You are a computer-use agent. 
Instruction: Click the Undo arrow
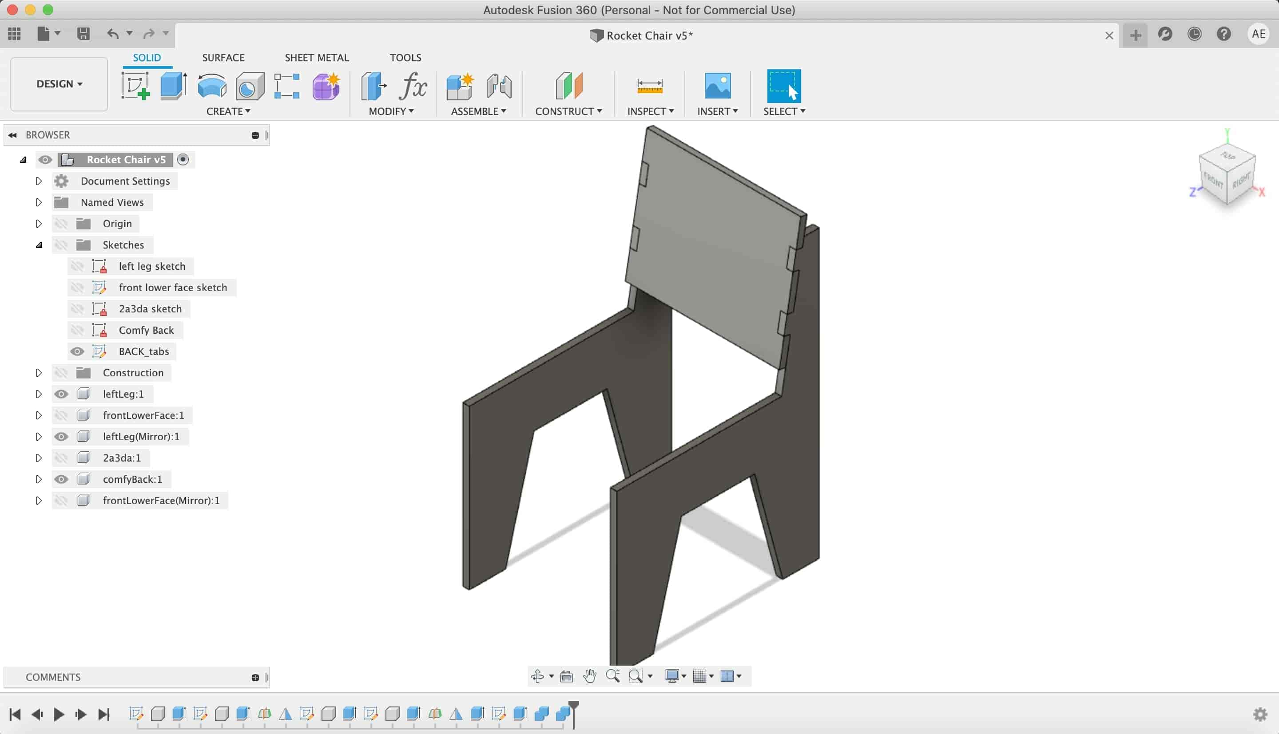click(112, 34)
